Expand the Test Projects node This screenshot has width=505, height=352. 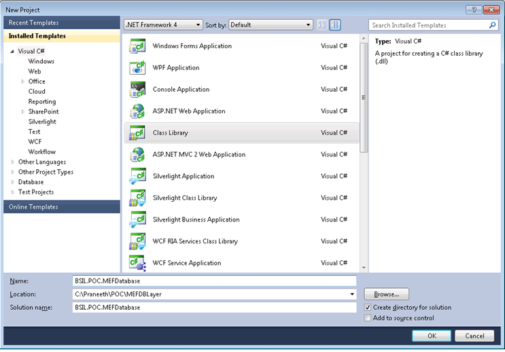pyautogui.click(x=12, y=192)
